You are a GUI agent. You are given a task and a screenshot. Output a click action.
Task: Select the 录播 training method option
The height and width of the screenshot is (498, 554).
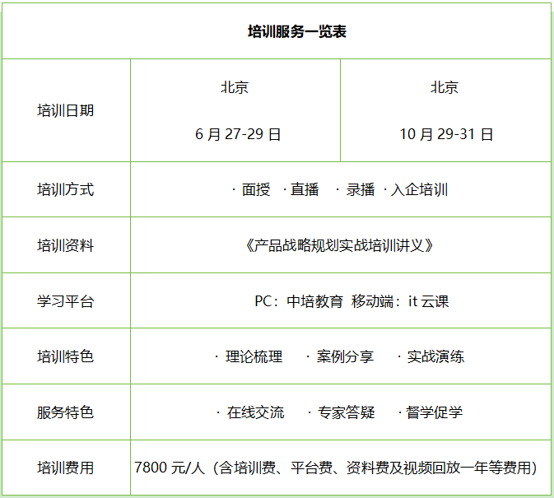click(x=360, y=189)
